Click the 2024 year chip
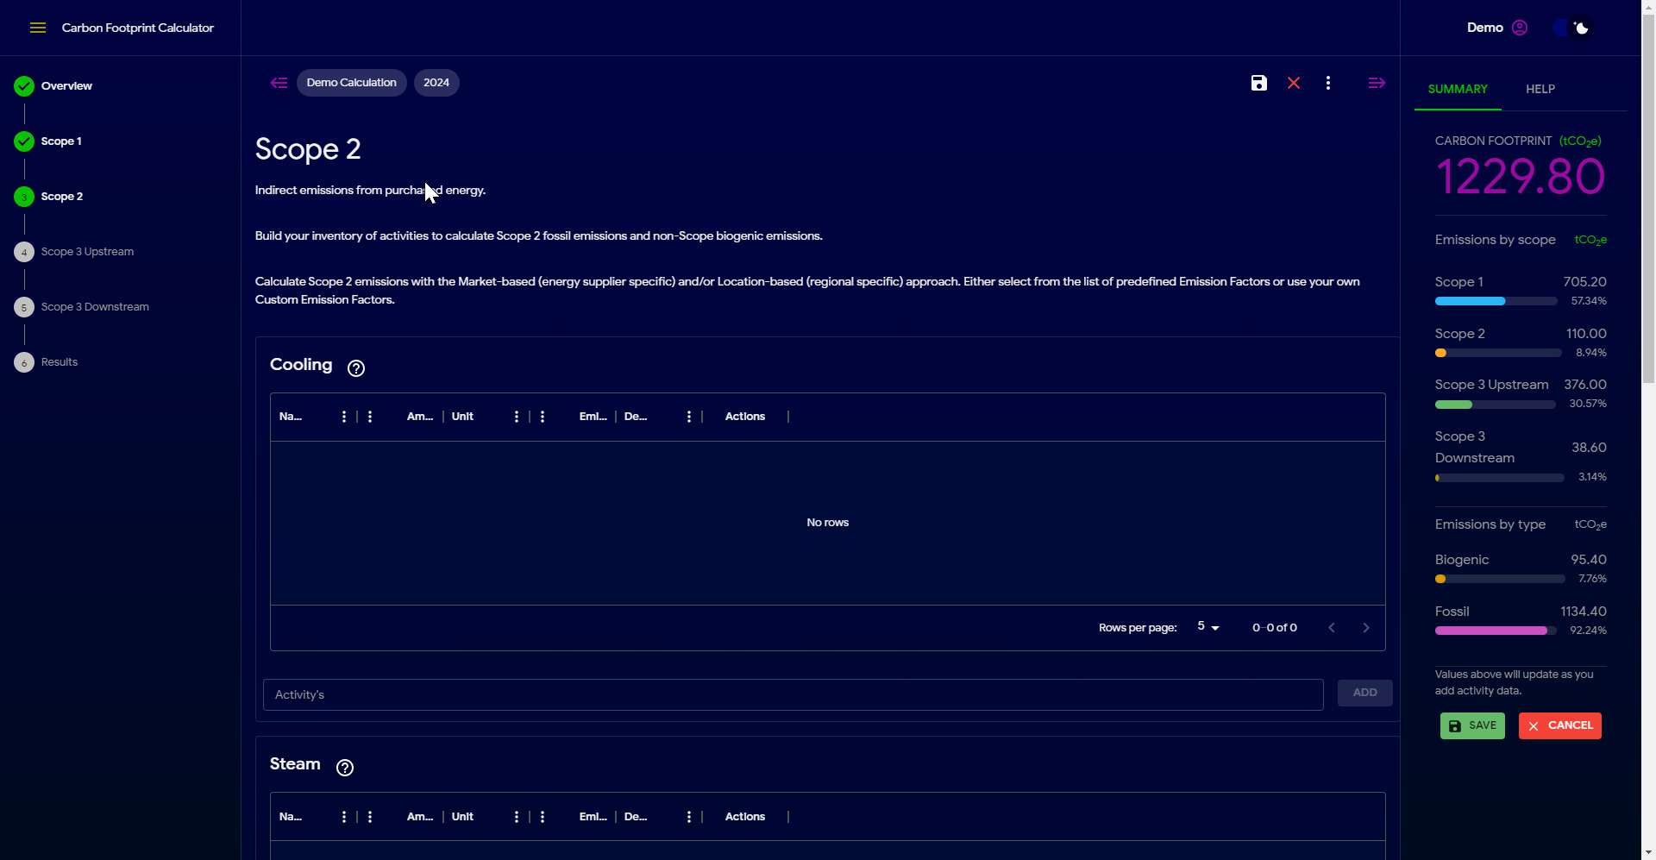The height and width of the screenshot is (860, 1656). click(x=436, y=83)
